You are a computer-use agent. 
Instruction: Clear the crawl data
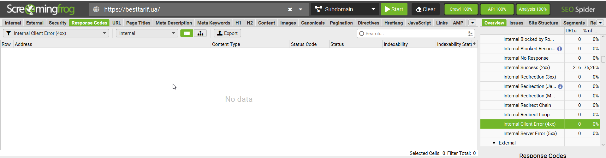click(425, 9)
